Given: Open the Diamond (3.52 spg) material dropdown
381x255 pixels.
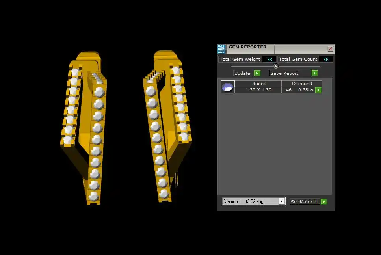Looking at the screenshot, I should point(251,201).
